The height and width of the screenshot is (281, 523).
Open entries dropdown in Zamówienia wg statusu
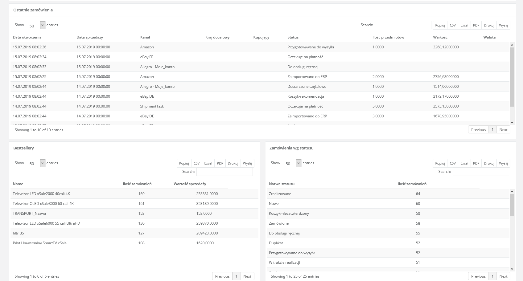pos(291,163)
